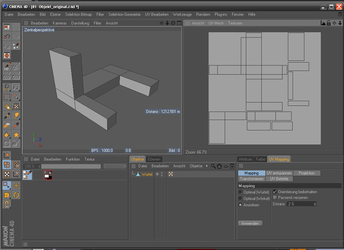Click the search magnifier in Objekte manager

pos(213,166)
